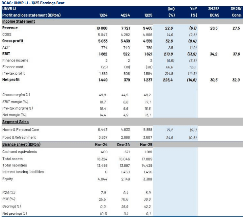
Task: Click the 'Gross profit' row label
Action: tap(13, 41)
